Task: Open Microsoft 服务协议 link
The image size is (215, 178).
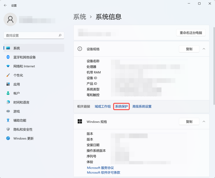Action: tap(100, 168)
